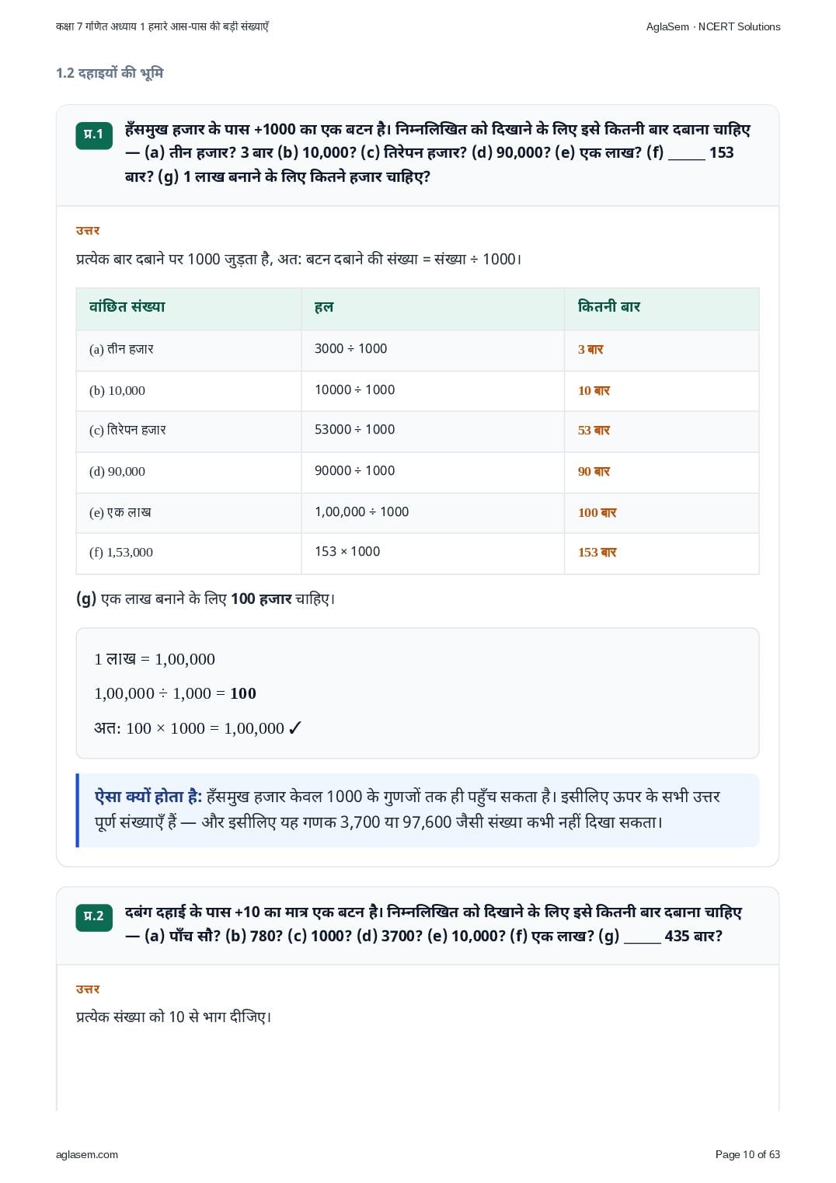Select the वांछित संख्या column header
The width and height of the screenshot is (836, 1183).
[x=127, y=307]
